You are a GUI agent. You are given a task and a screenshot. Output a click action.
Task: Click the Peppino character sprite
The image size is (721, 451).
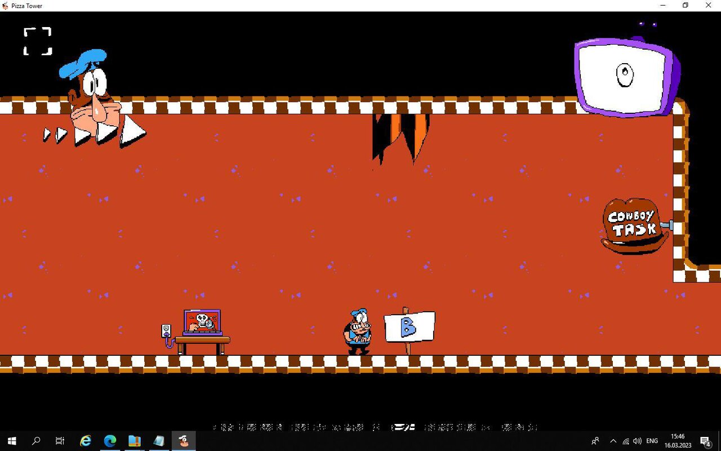357,331
